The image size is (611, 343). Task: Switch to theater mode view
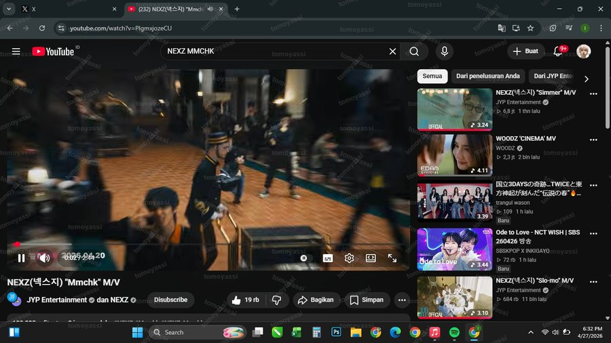tap(371, 258)
